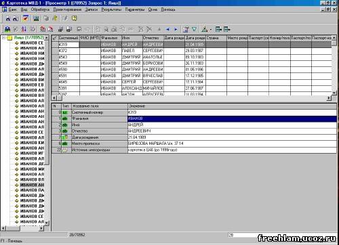Click the Название поля header in details grid
This screenshot has height=245, width=339.
(x=100, y=106)
